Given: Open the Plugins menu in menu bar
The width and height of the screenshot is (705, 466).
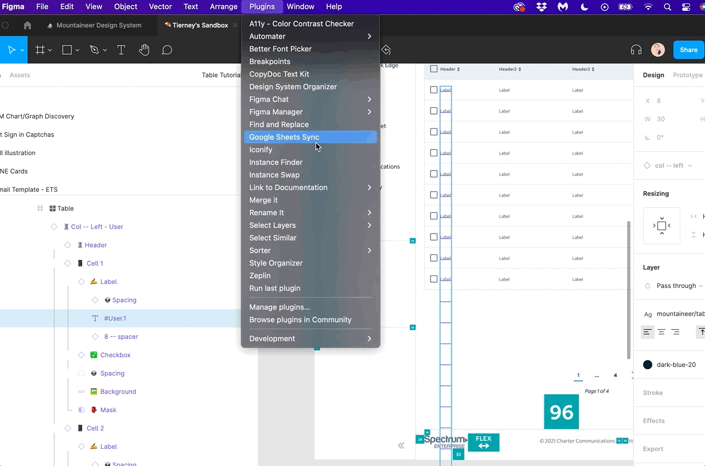Looking at the screenshot, I should [x=262, y=7].
